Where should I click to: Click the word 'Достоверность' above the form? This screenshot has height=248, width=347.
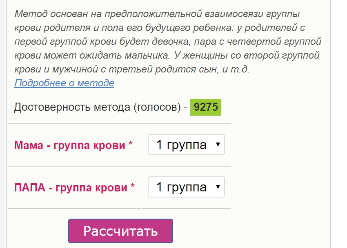coord(52,108)
